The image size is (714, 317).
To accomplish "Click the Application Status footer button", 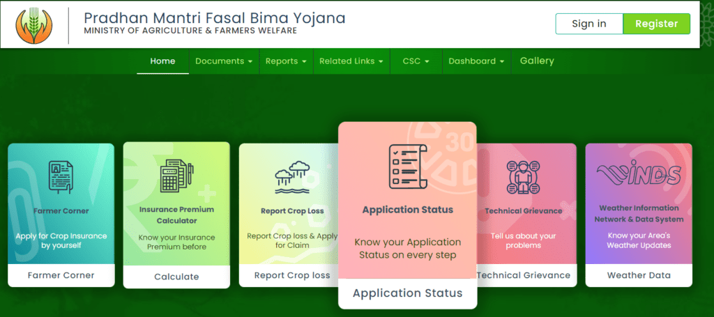I will (x=407, y=293).
